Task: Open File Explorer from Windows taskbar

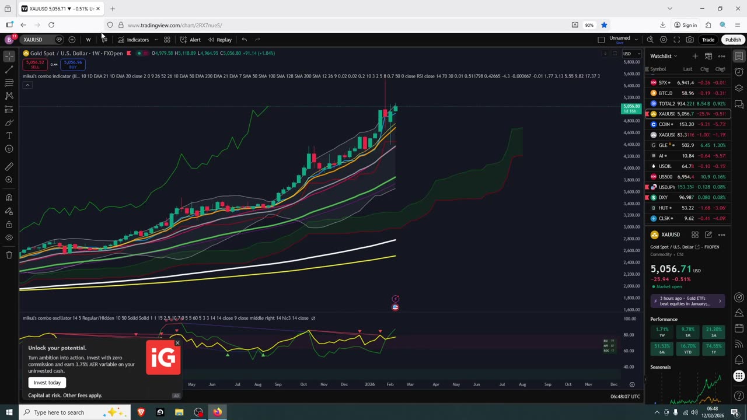Action: pyautogui.click(x=179, y=412)
